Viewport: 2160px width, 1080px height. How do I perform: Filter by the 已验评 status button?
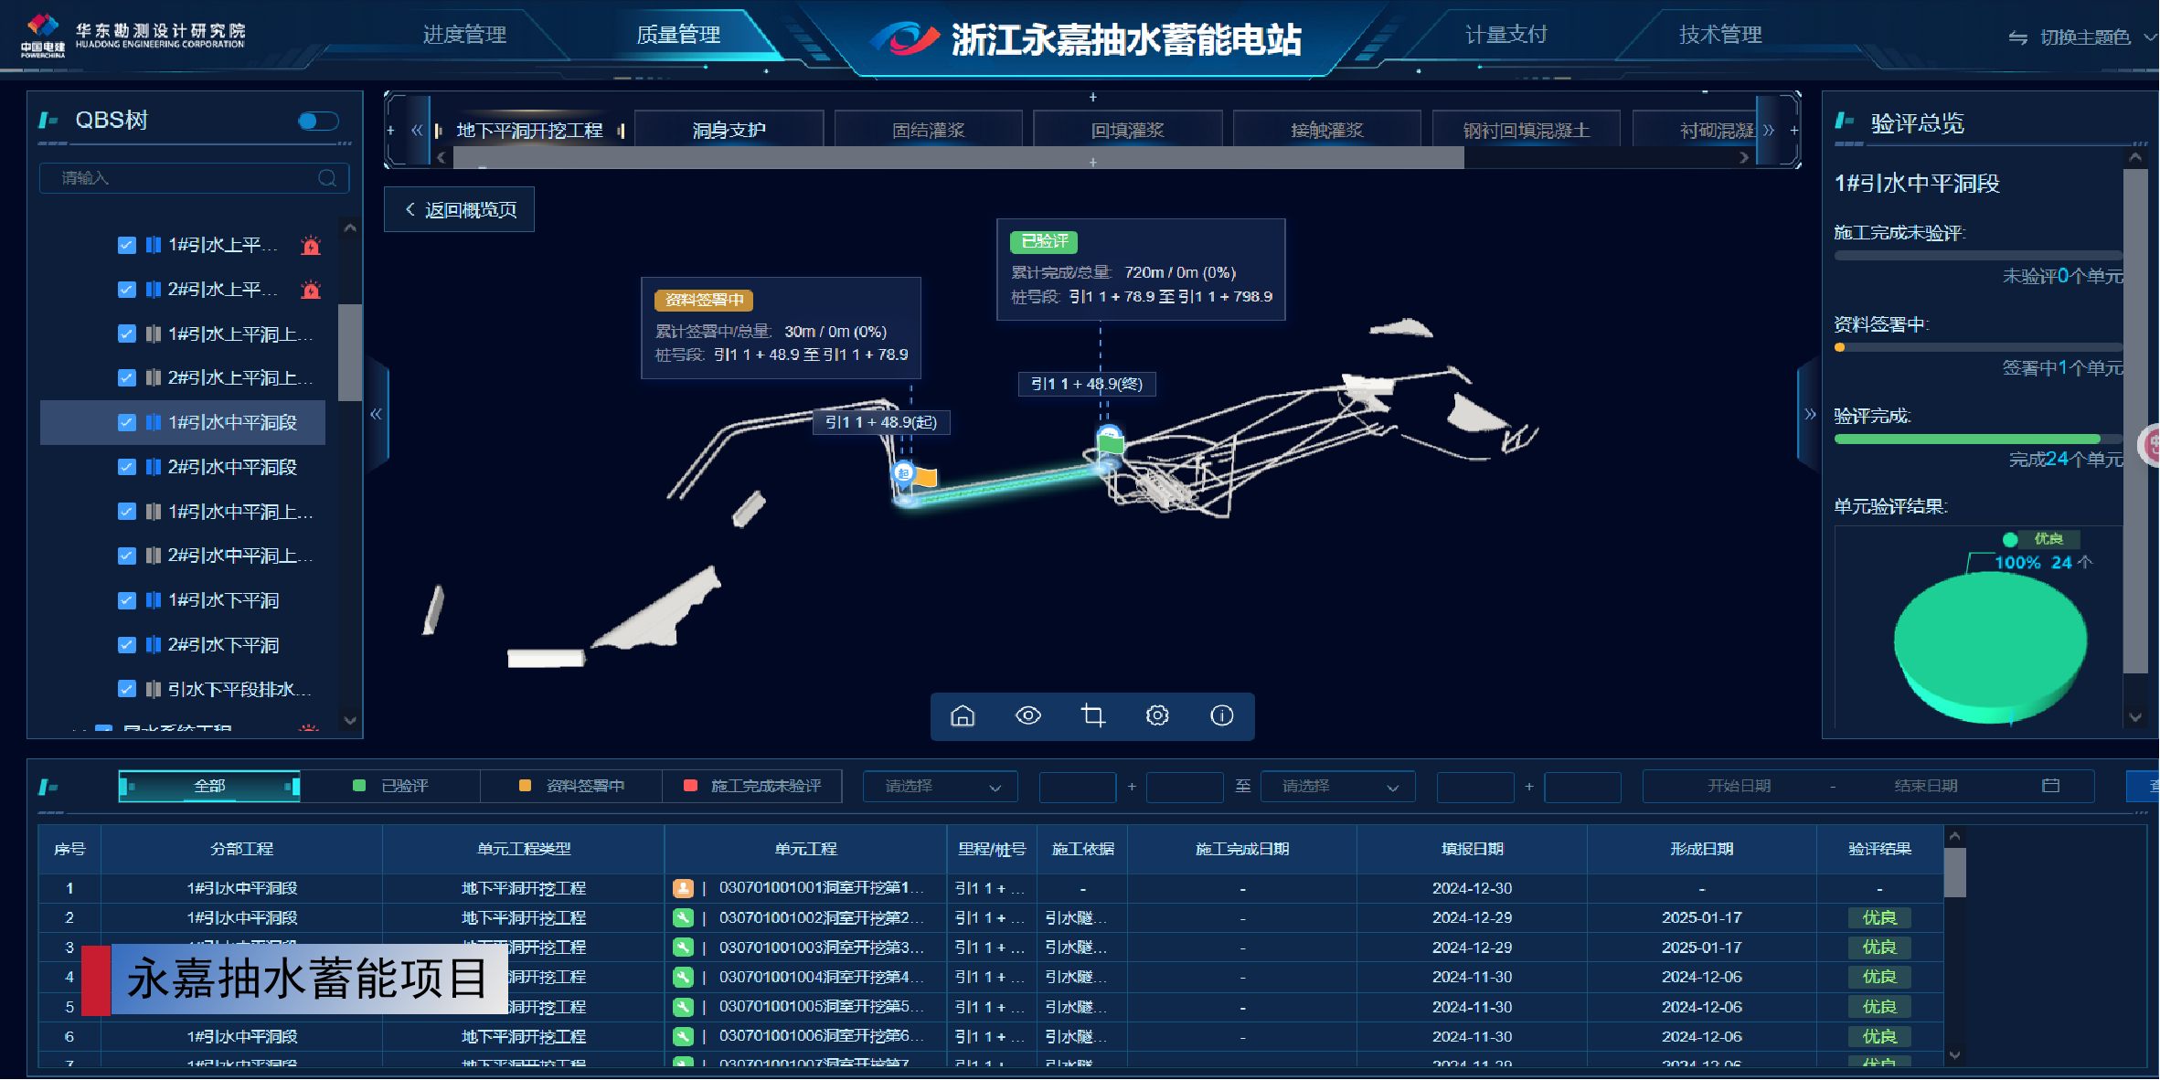(391, 786)
